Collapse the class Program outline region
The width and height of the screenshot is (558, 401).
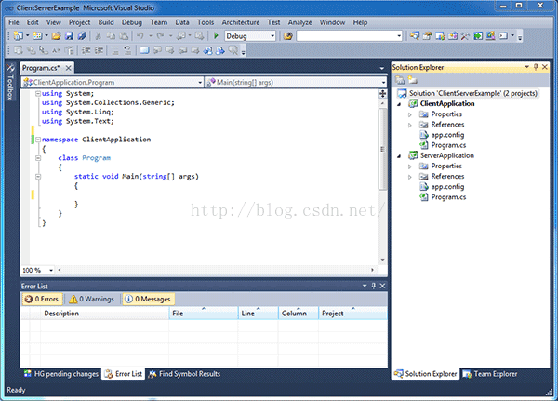click(38, 158)
